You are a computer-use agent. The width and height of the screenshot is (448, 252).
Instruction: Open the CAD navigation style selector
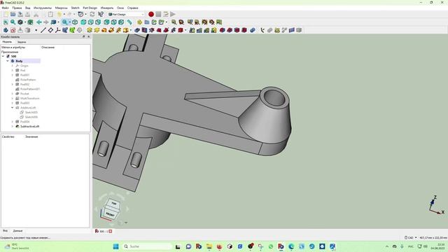coord(410,237)
